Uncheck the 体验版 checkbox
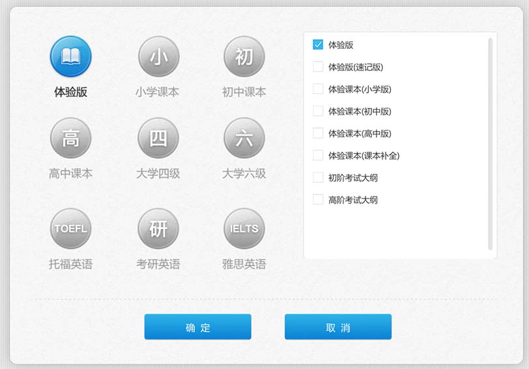529x369 pixels. coord(318,45)
